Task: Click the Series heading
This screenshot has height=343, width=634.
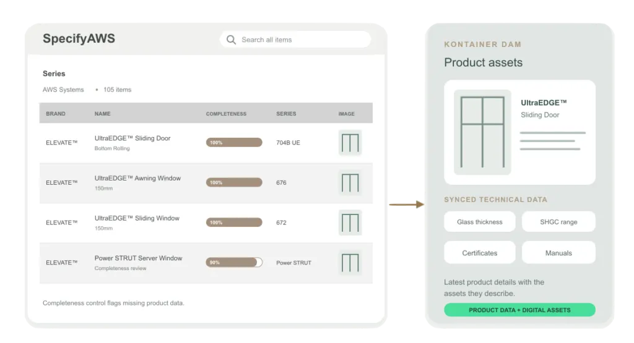Action: point(54,74)
